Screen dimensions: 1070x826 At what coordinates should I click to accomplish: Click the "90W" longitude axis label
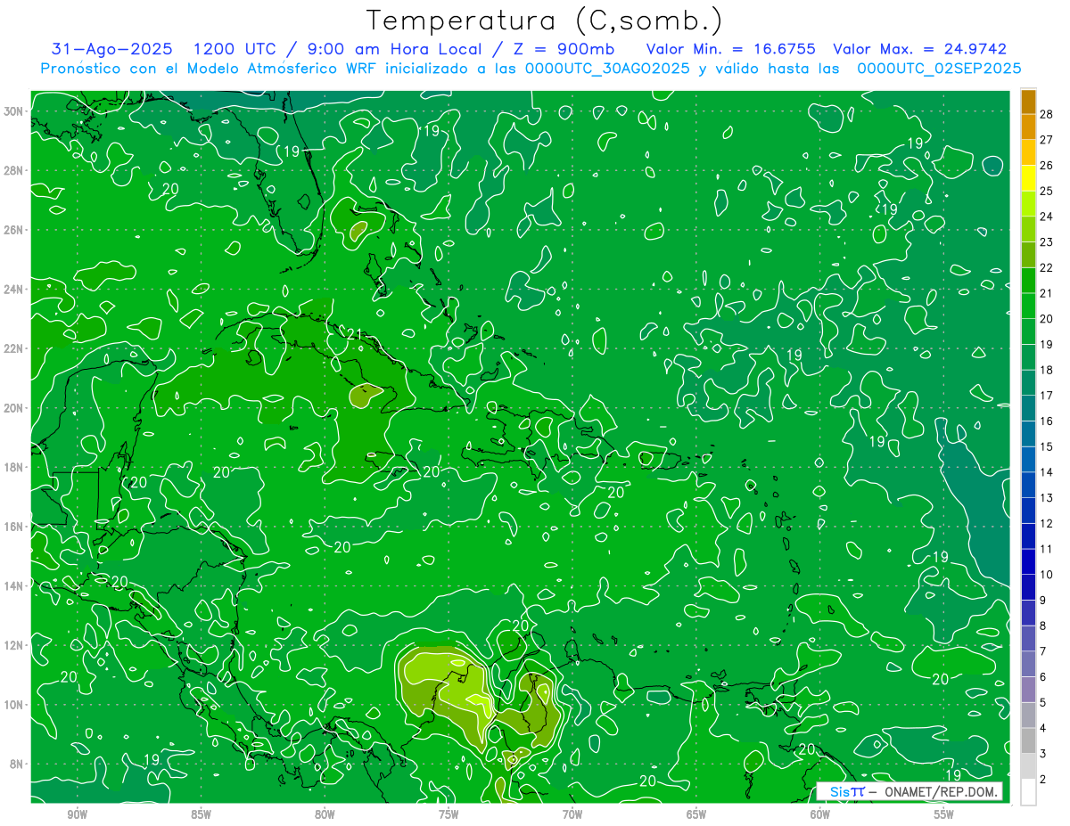click(77, 814)
